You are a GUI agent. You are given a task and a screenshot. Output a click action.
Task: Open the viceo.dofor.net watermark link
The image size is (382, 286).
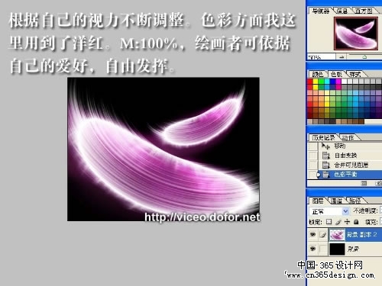pyautogui.click(x=202, y=217)
